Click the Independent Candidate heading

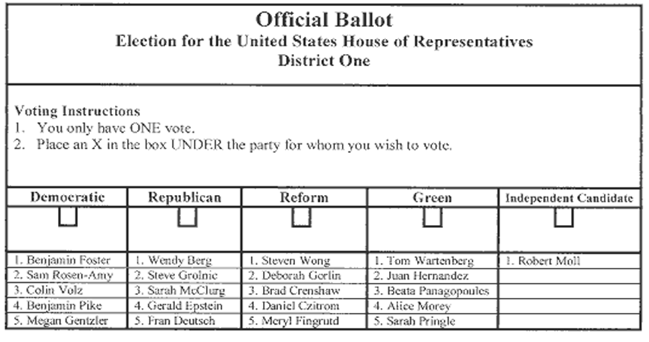point(570,198)
